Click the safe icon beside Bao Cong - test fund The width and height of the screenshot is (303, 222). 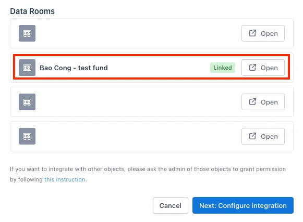(27, 68)
